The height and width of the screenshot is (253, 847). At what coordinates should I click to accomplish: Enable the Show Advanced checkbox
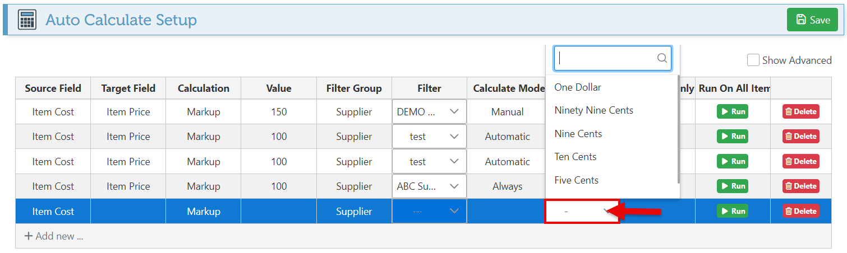[x=753, y=60]
